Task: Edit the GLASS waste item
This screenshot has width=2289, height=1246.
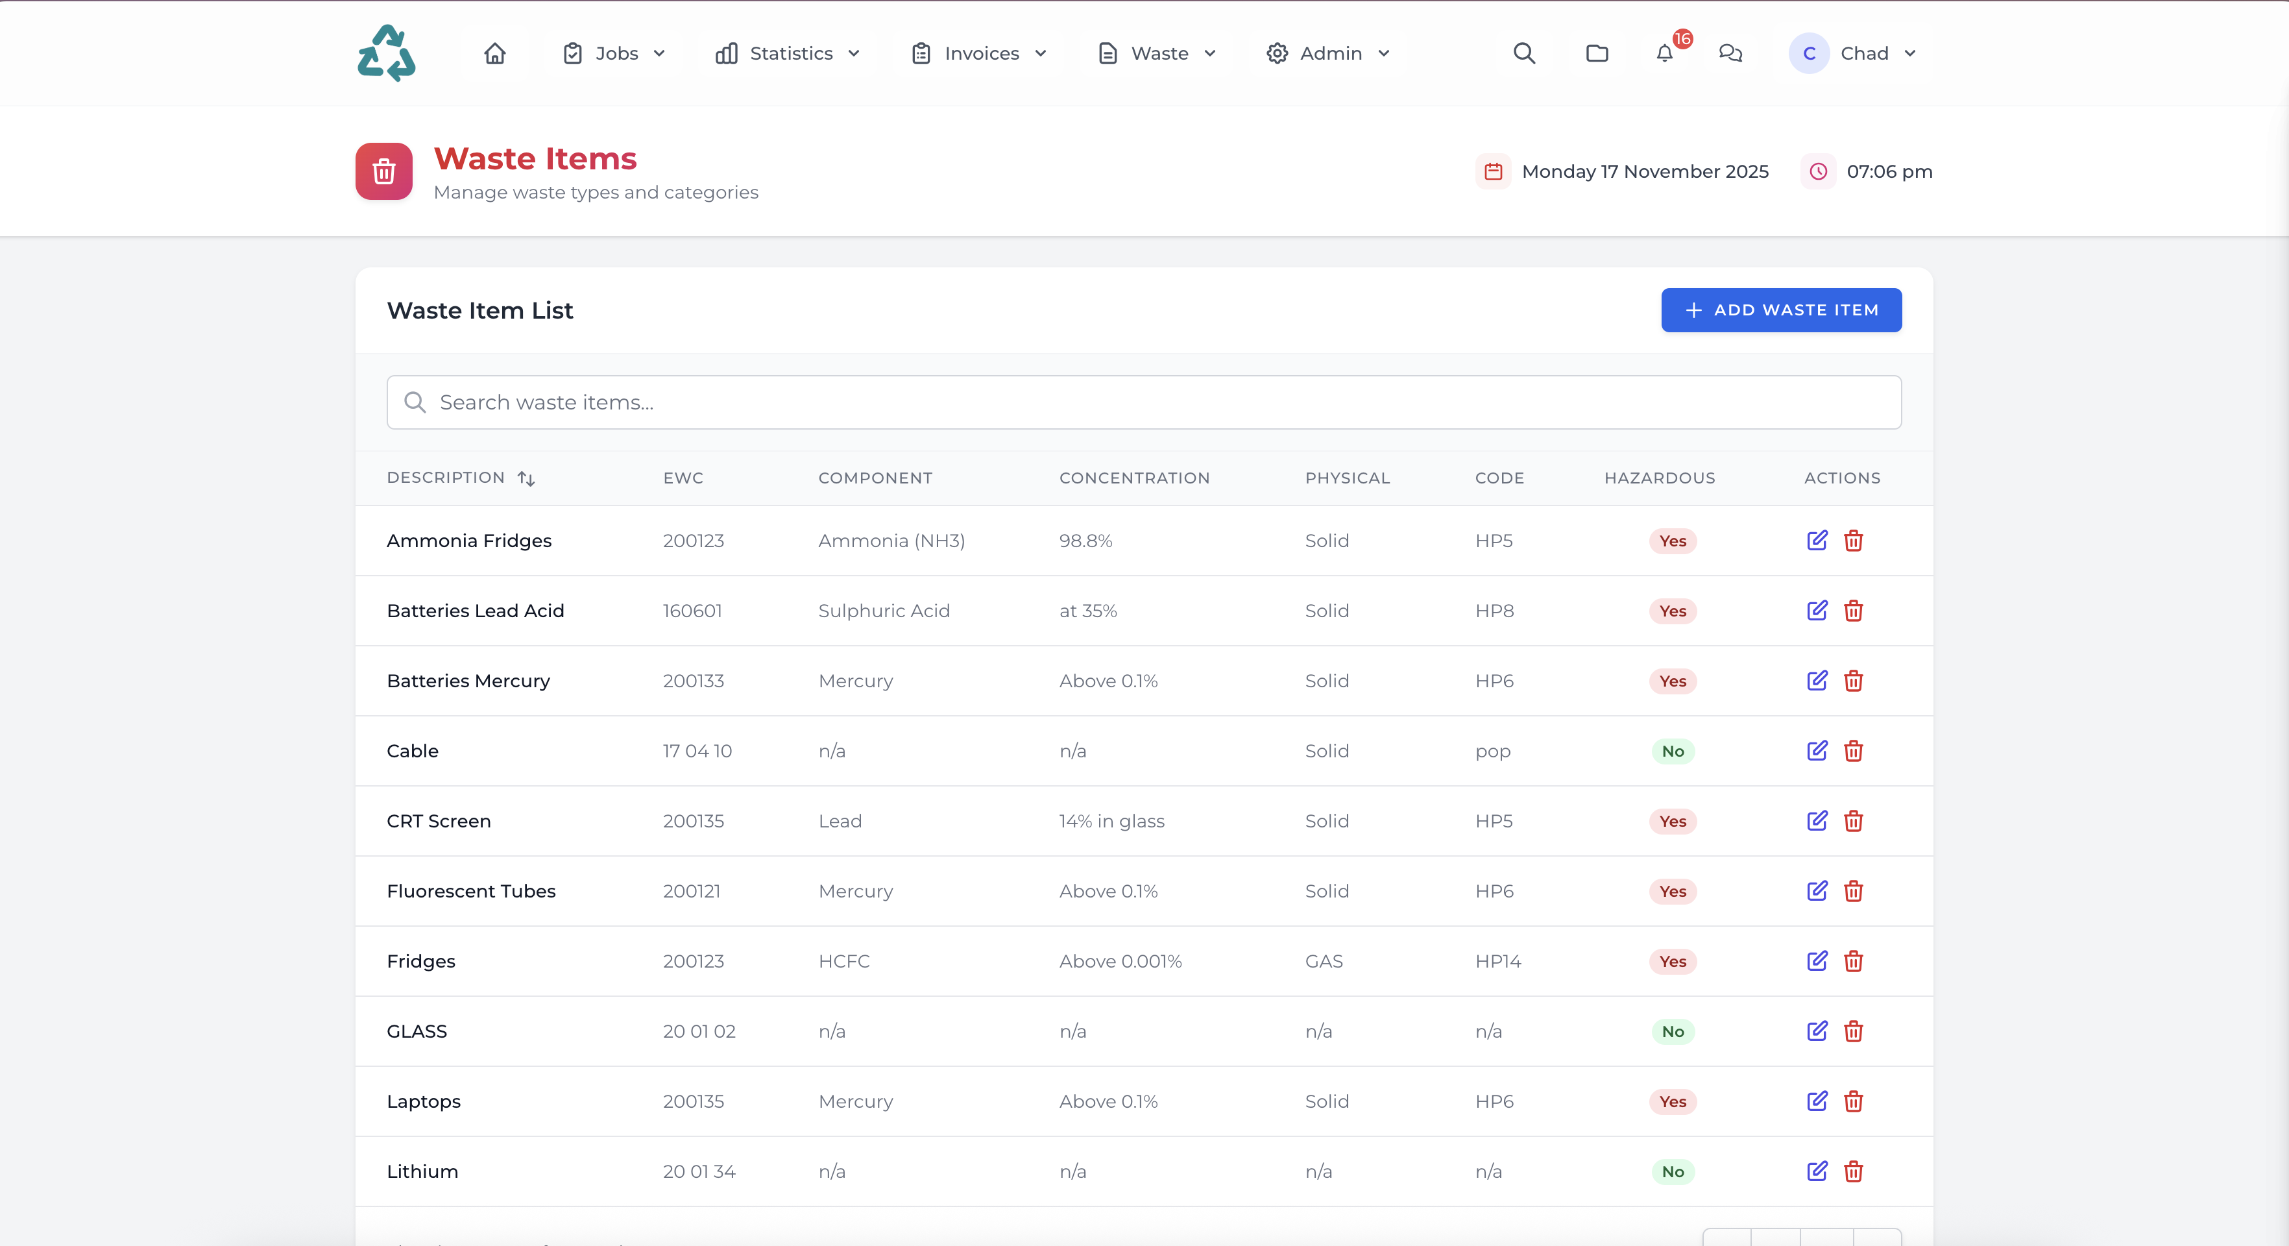Action: [1816, 1031]
